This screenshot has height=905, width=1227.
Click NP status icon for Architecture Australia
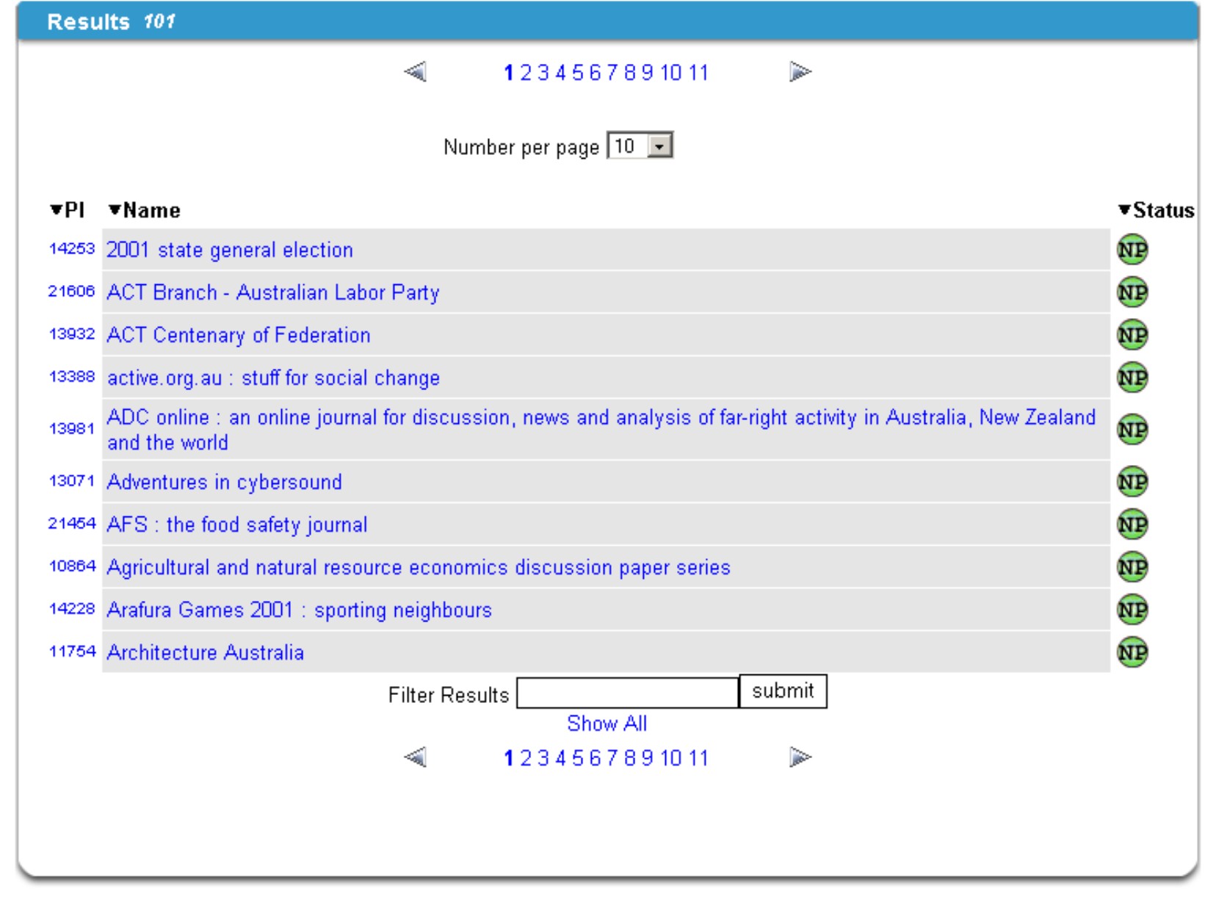tap(1132, 652)
